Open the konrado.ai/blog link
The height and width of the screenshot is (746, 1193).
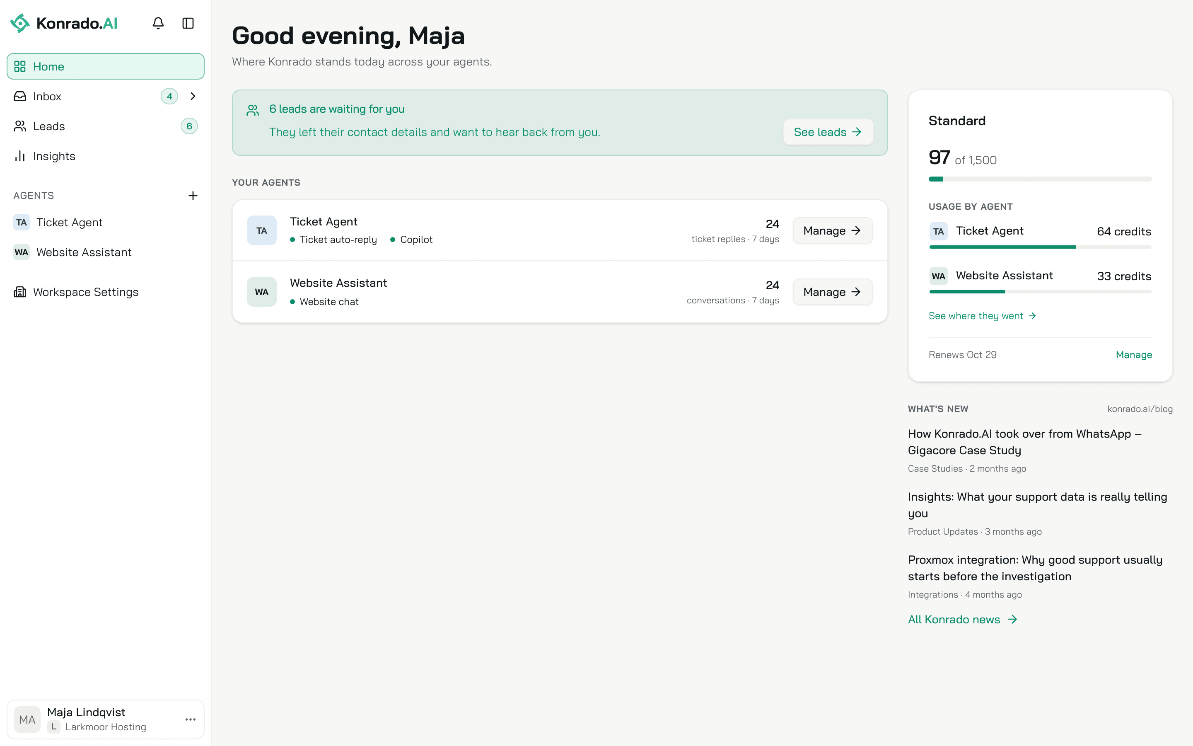tap(1140, 409)
